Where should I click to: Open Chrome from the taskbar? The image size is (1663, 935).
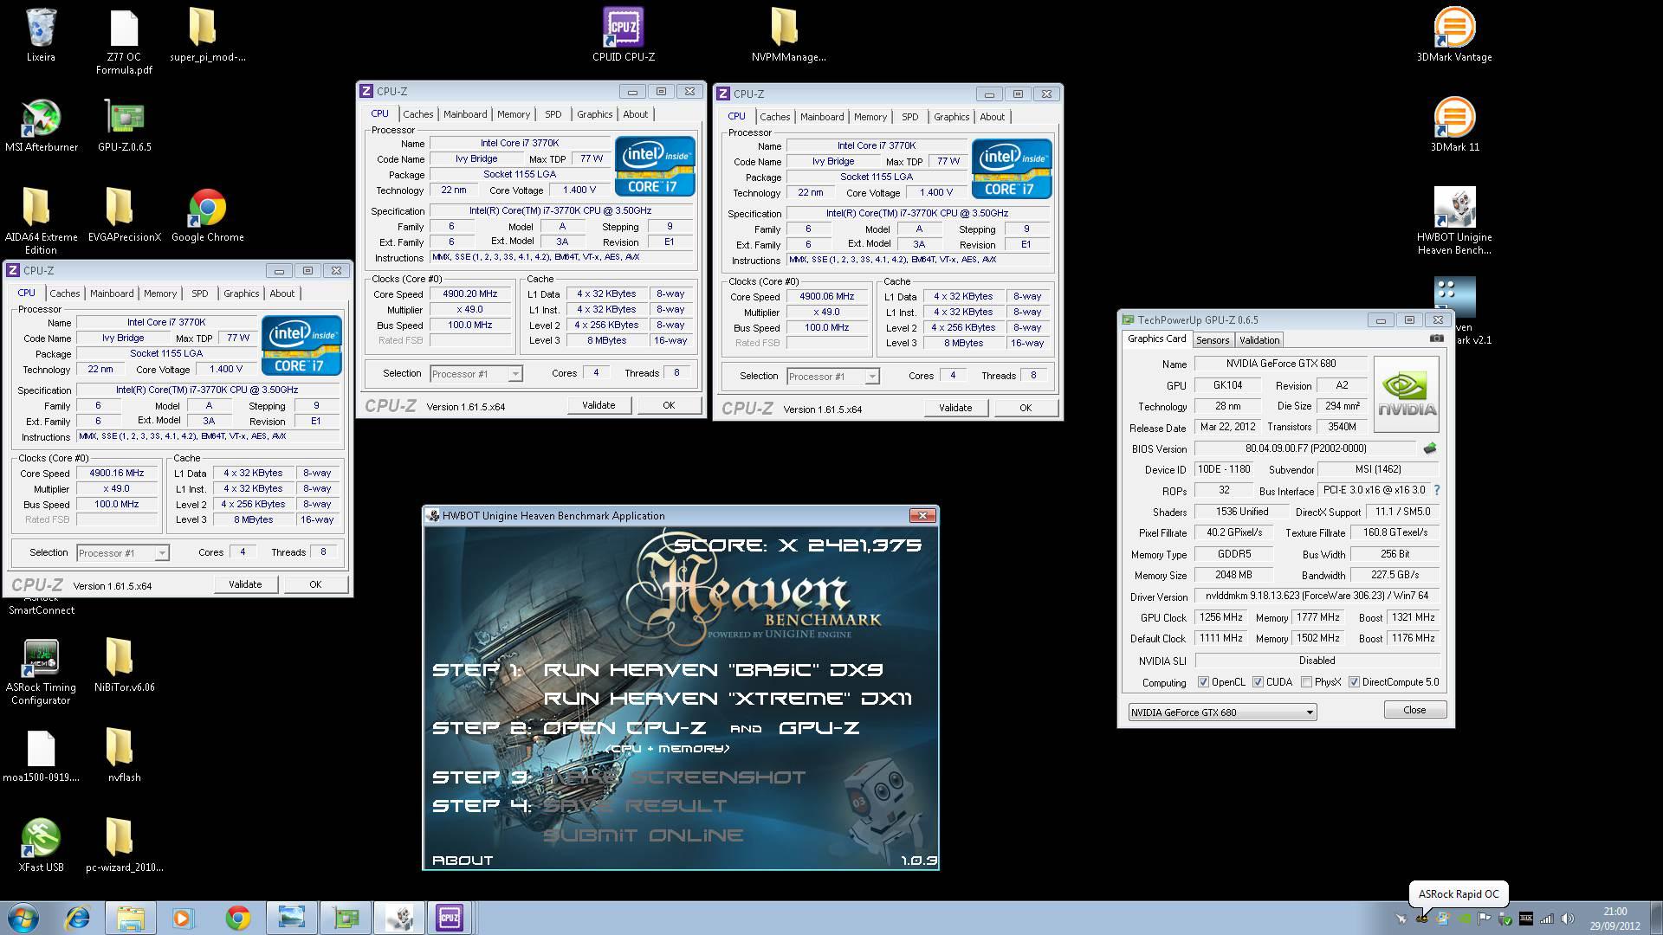click(238, 918)
